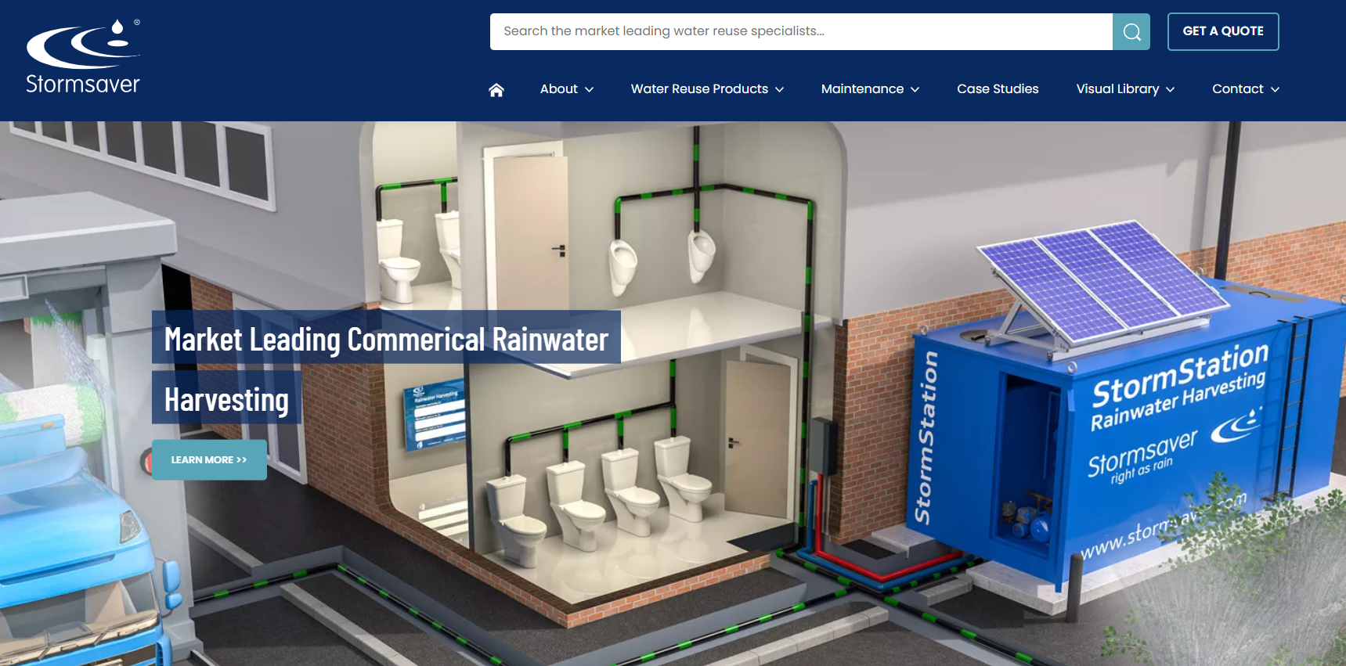This screenshot has height=666, width=1346.
Task: Open the Case Studies page
Action: coord(998,89)
